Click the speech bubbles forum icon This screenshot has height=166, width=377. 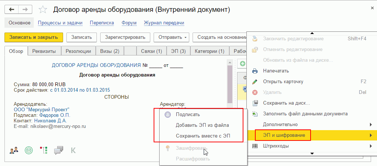[59, 150]
